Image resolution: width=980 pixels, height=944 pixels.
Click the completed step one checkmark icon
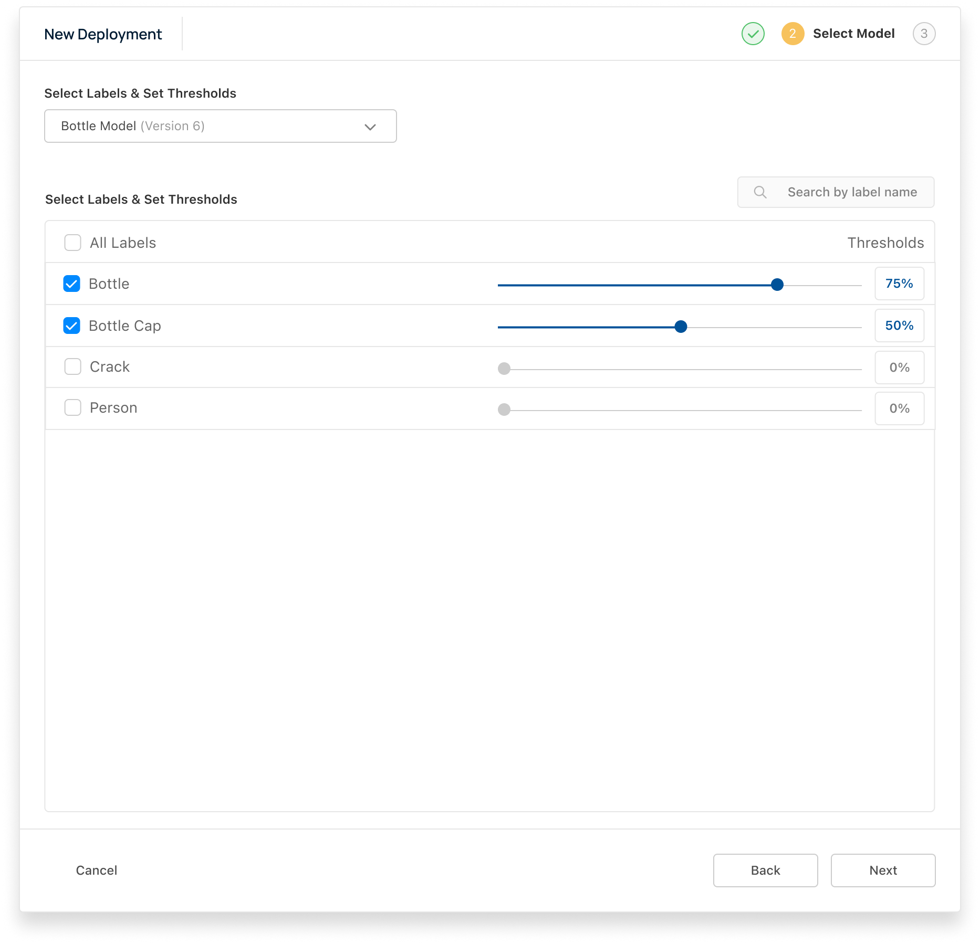(x=753, y=34)
